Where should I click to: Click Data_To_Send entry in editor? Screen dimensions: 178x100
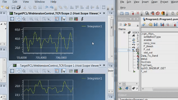149,56
